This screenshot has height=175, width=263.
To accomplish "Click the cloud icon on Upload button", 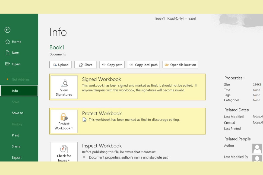I will point(55,65).
